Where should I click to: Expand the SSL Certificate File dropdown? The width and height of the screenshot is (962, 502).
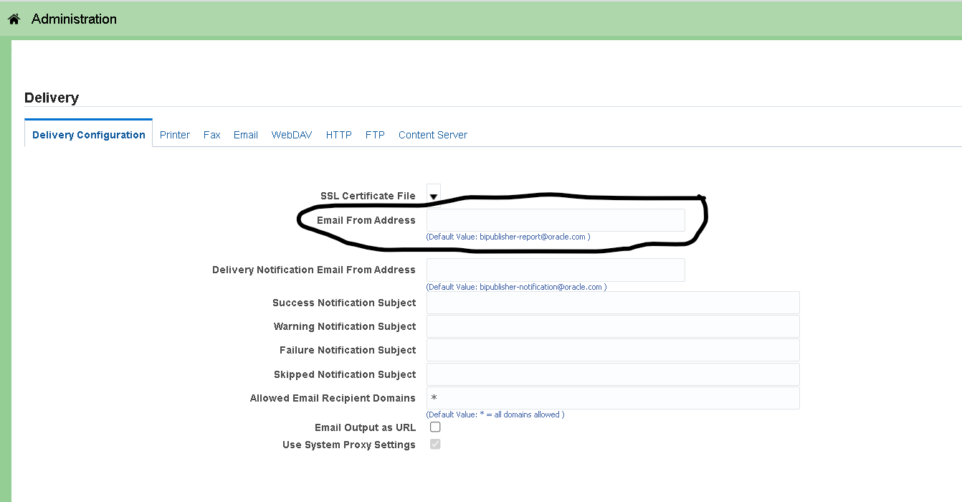(x=434, y=195)
